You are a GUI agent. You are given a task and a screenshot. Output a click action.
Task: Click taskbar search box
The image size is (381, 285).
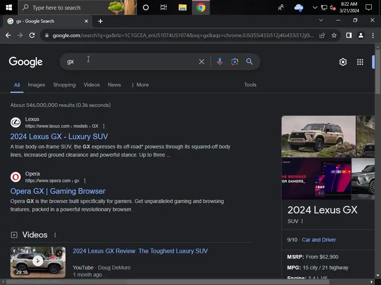coord(77,7)
